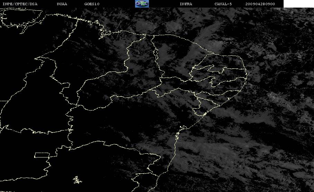This screenshot has width=314, height=192.
Task: Click the NOAA label in header
Action: [x=62, y=4]
